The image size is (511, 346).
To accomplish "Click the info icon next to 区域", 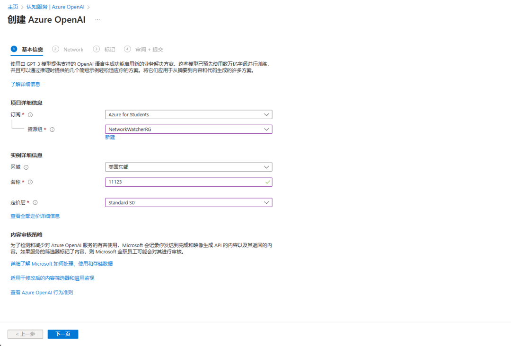I will [26, 167].
